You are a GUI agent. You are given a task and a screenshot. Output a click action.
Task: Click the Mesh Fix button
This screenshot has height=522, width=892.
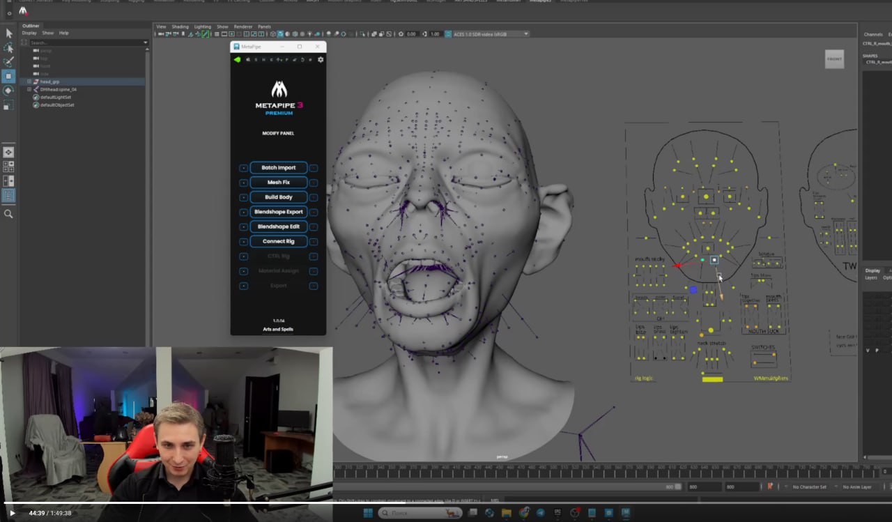tap(279, 183)
